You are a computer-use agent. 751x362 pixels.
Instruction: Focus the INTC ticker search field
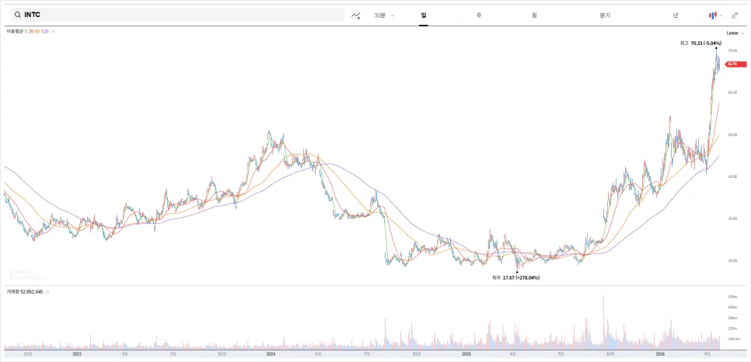tap(177, 15)
